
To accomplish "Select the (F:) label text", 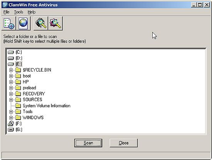I will [19, 123].
